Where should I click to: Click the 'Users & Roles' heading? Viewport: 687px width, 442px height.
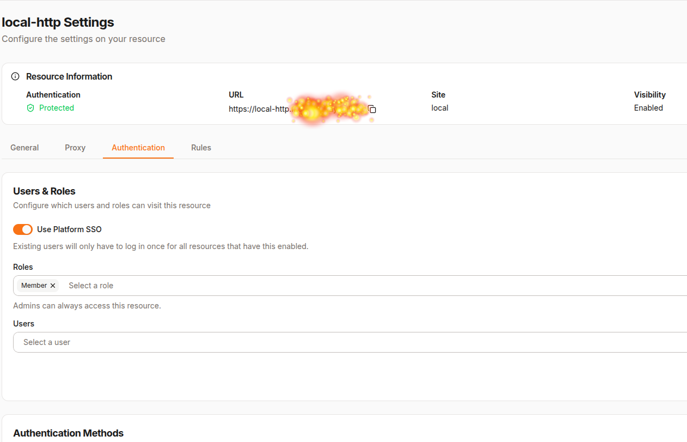44,191
